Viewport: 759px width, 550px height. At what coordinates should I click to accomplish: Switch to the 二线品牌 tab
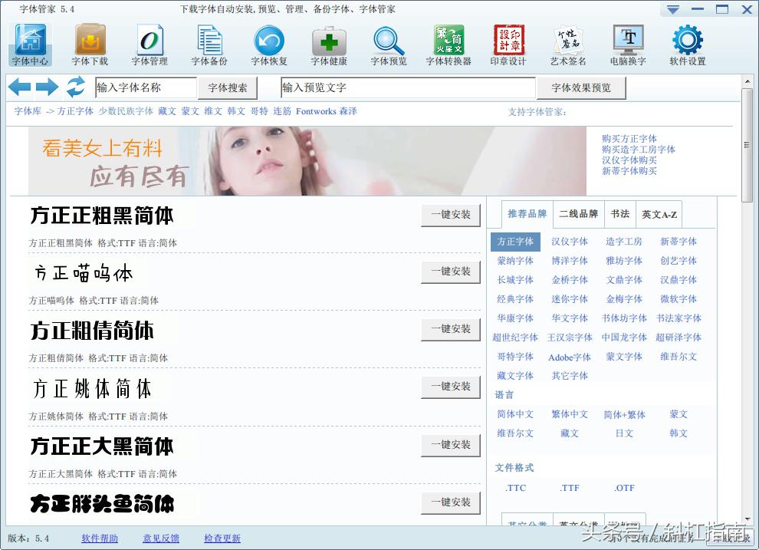(580, 214)
